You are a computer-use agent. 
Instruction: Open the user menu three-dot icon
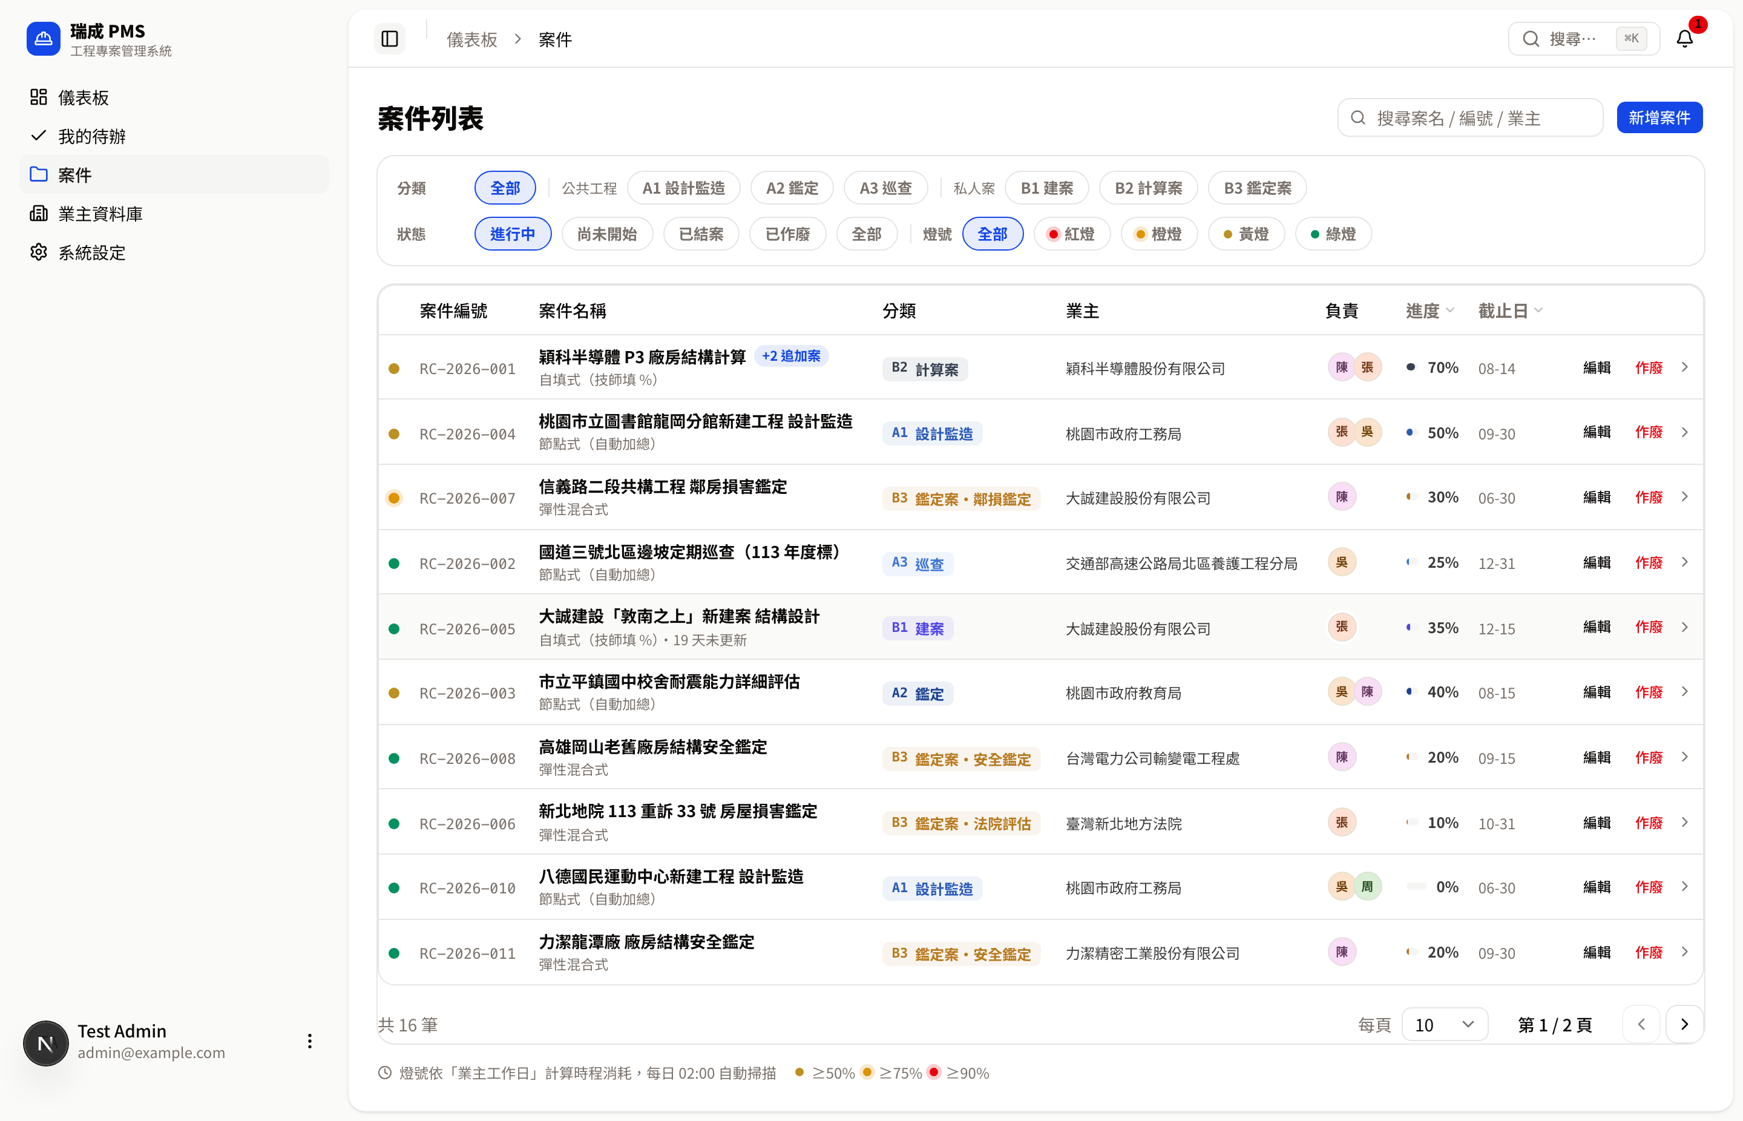click(x=309, y=1041)
